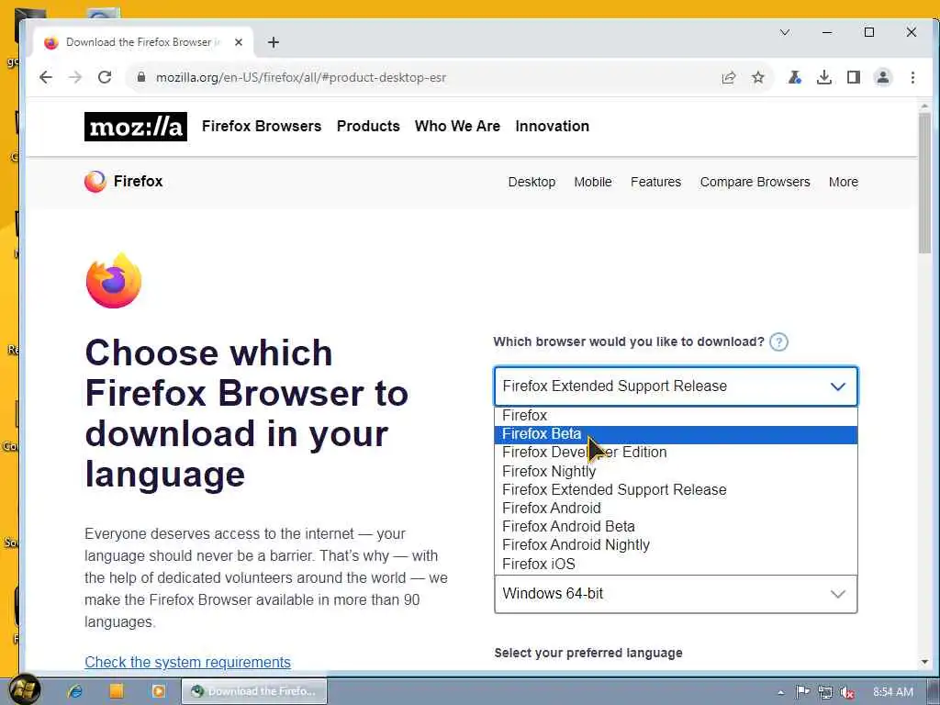940x705 pixels.
Task: Click scrollbar down arrow
Action: tap(924, 662)
